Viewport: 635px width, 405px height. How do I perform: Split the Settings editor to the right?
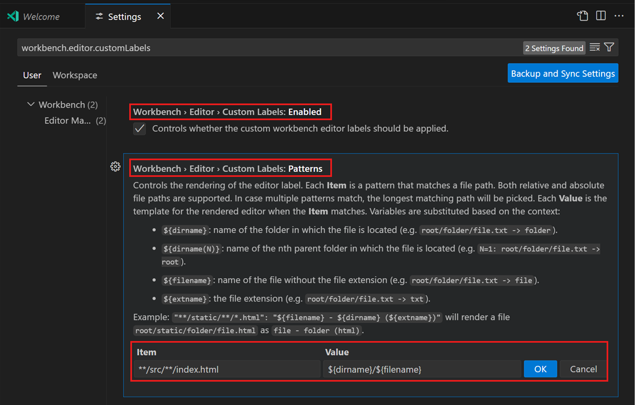click(600, 16)
